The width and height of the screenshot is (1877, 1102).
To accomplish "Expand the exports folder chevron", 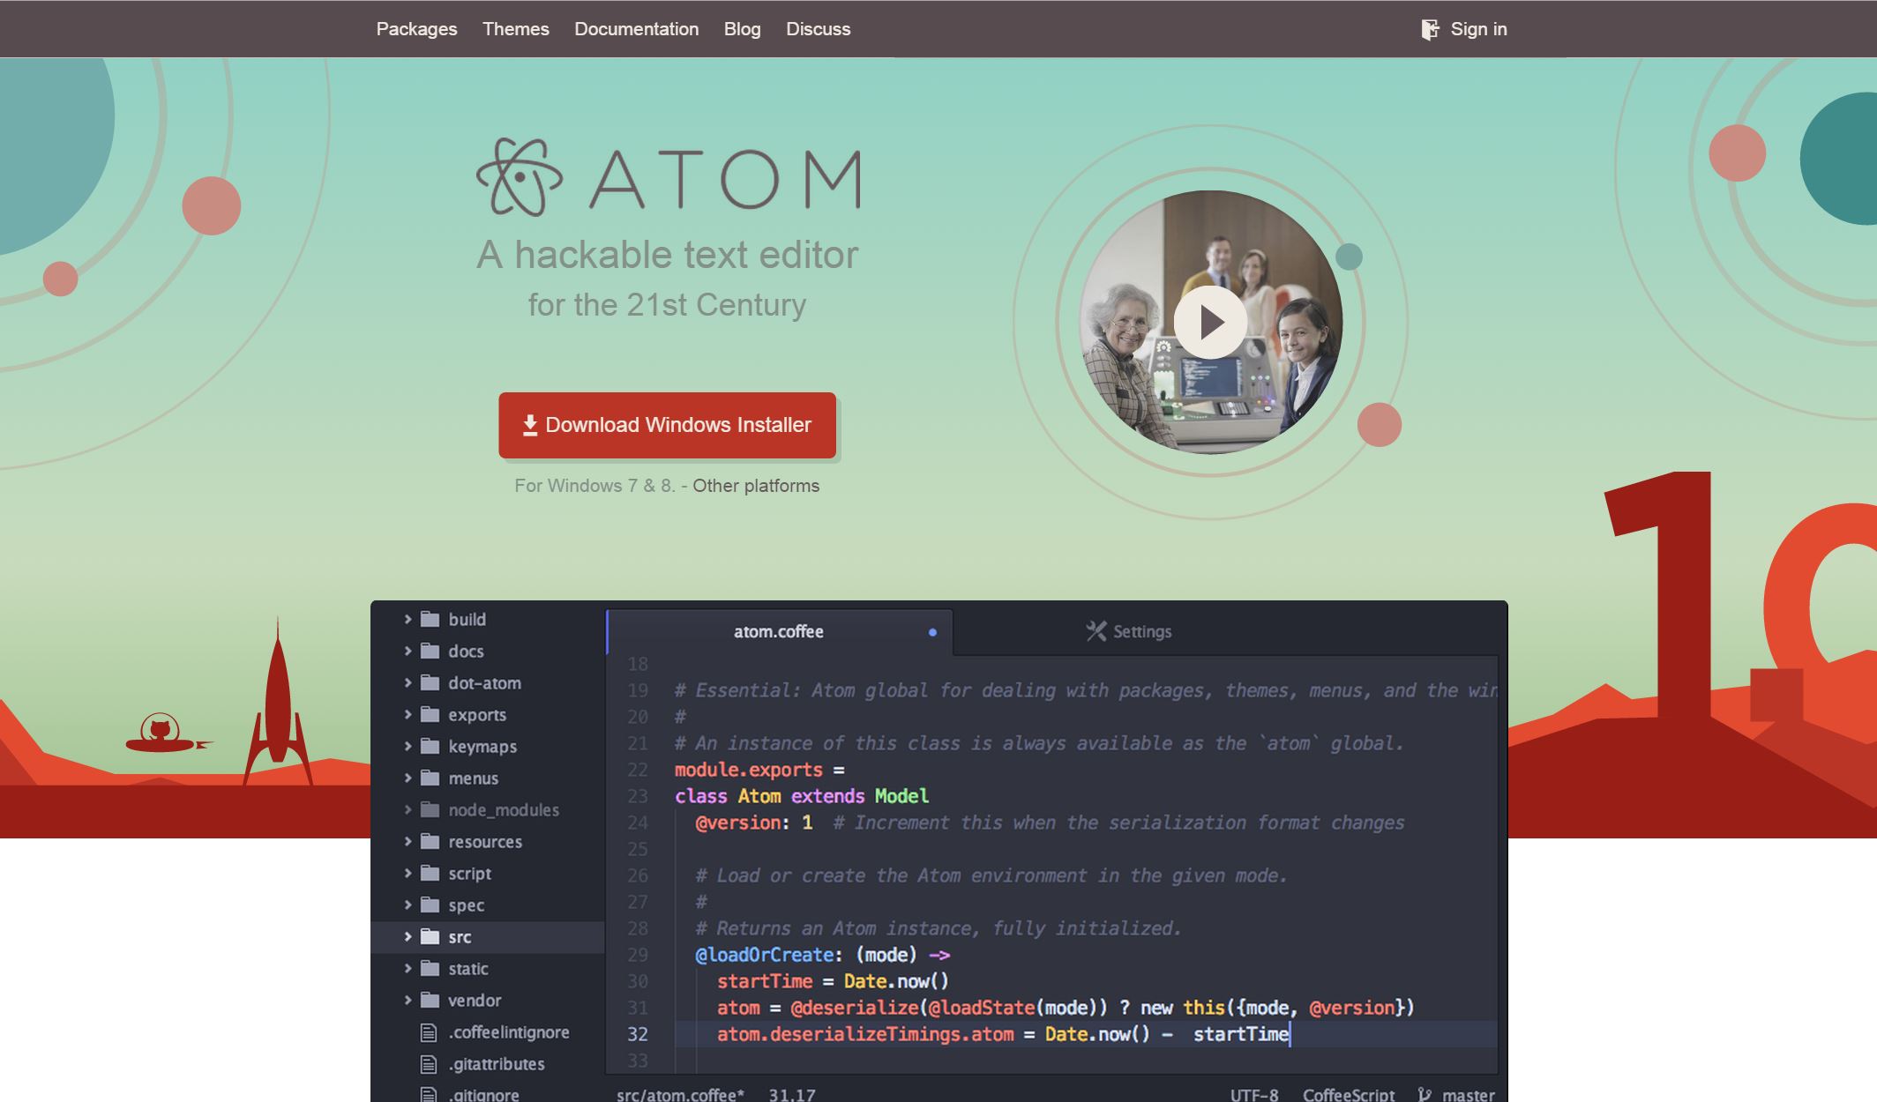I will click(408, 714).
